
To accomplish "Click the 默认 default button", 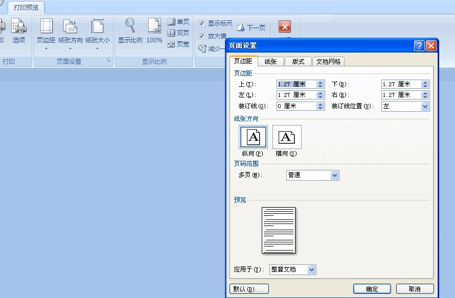I will pos(248,288).
